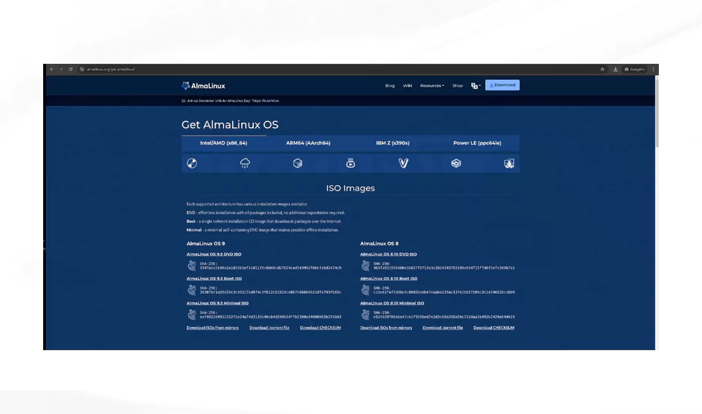Select the hexagonal box icon right of the V

[x=456, y=163]
